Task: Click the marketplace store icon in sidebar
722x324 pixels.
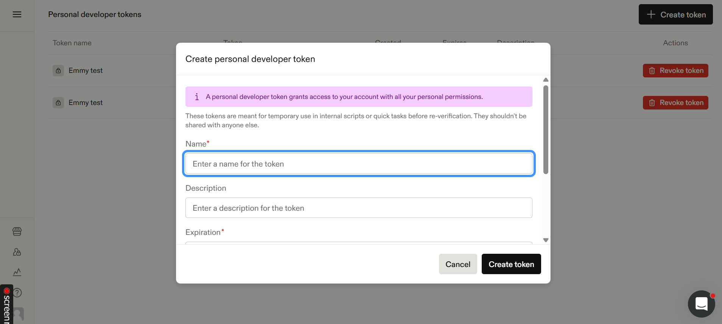Action: click(17, 231)
